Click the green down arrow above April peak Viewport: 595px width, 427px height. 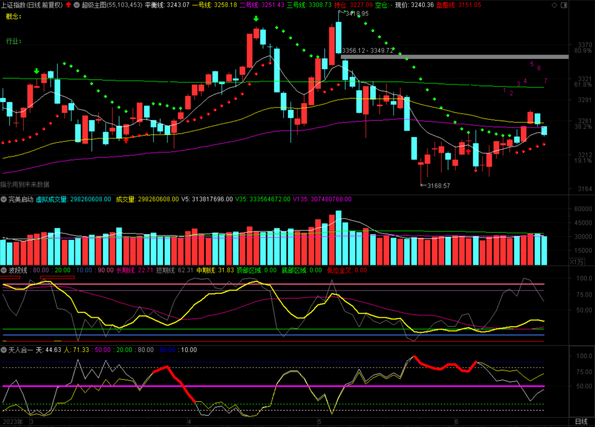pos(256,20)
